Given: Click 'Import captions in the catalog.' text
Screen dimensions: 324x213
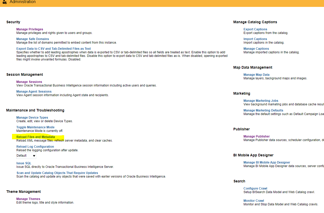Looking at the screenshot, I should point(264,43).
